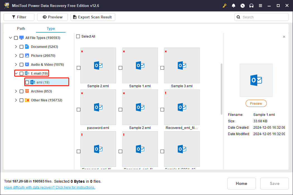Click the password.eml thumbnail
Image resolution: width=293 pixels, height=195 pixels.
pos(98,107)
